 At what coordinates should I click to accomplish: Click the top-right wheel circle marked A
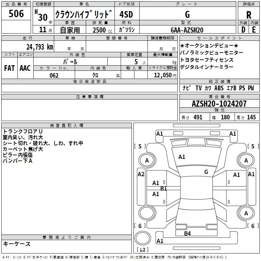coord(246,160)
